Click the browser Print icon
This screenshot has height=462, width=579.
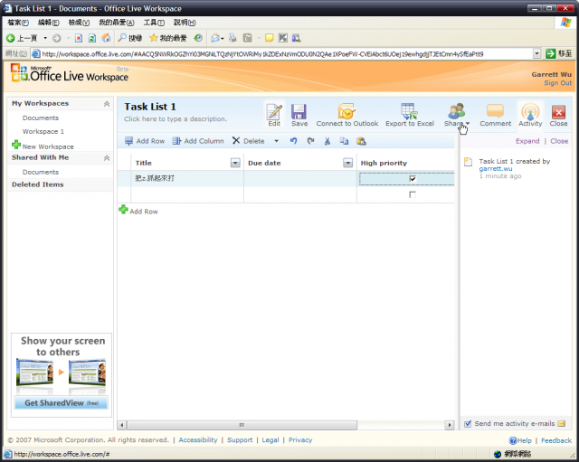(233, 38)
